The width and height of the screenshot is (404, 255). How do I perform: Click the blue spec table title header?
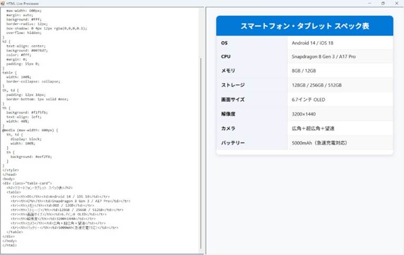tap(305, 26)
